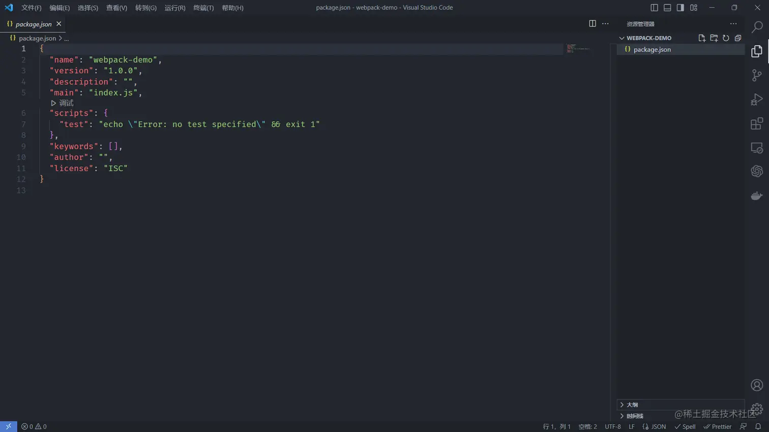Image resolution: width=769 pixels, height=432 pixels.
Task: Open explorer panel more actions menu
Action: pyautogui.click(x=733, y=24)
